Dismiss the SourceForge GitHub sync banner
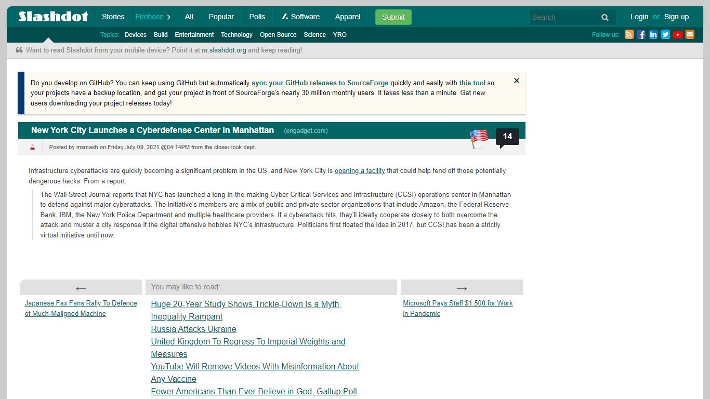This screenshot has width=710, height=399. coord(517,81)
